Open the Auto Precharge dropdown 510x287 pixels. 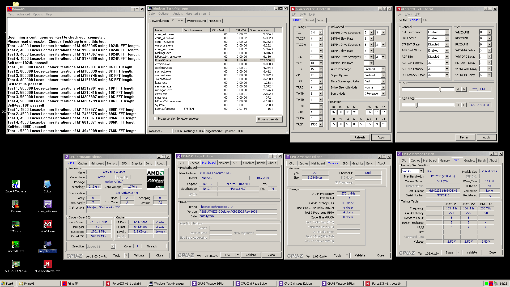[383, 69]
